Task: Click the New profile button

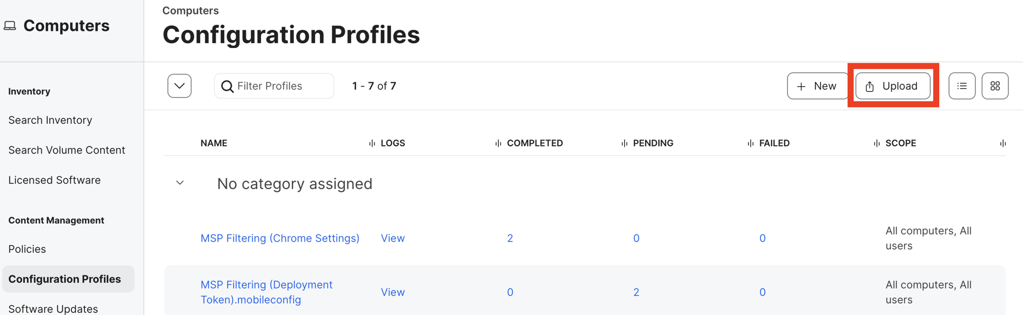Action: [817, 86]
